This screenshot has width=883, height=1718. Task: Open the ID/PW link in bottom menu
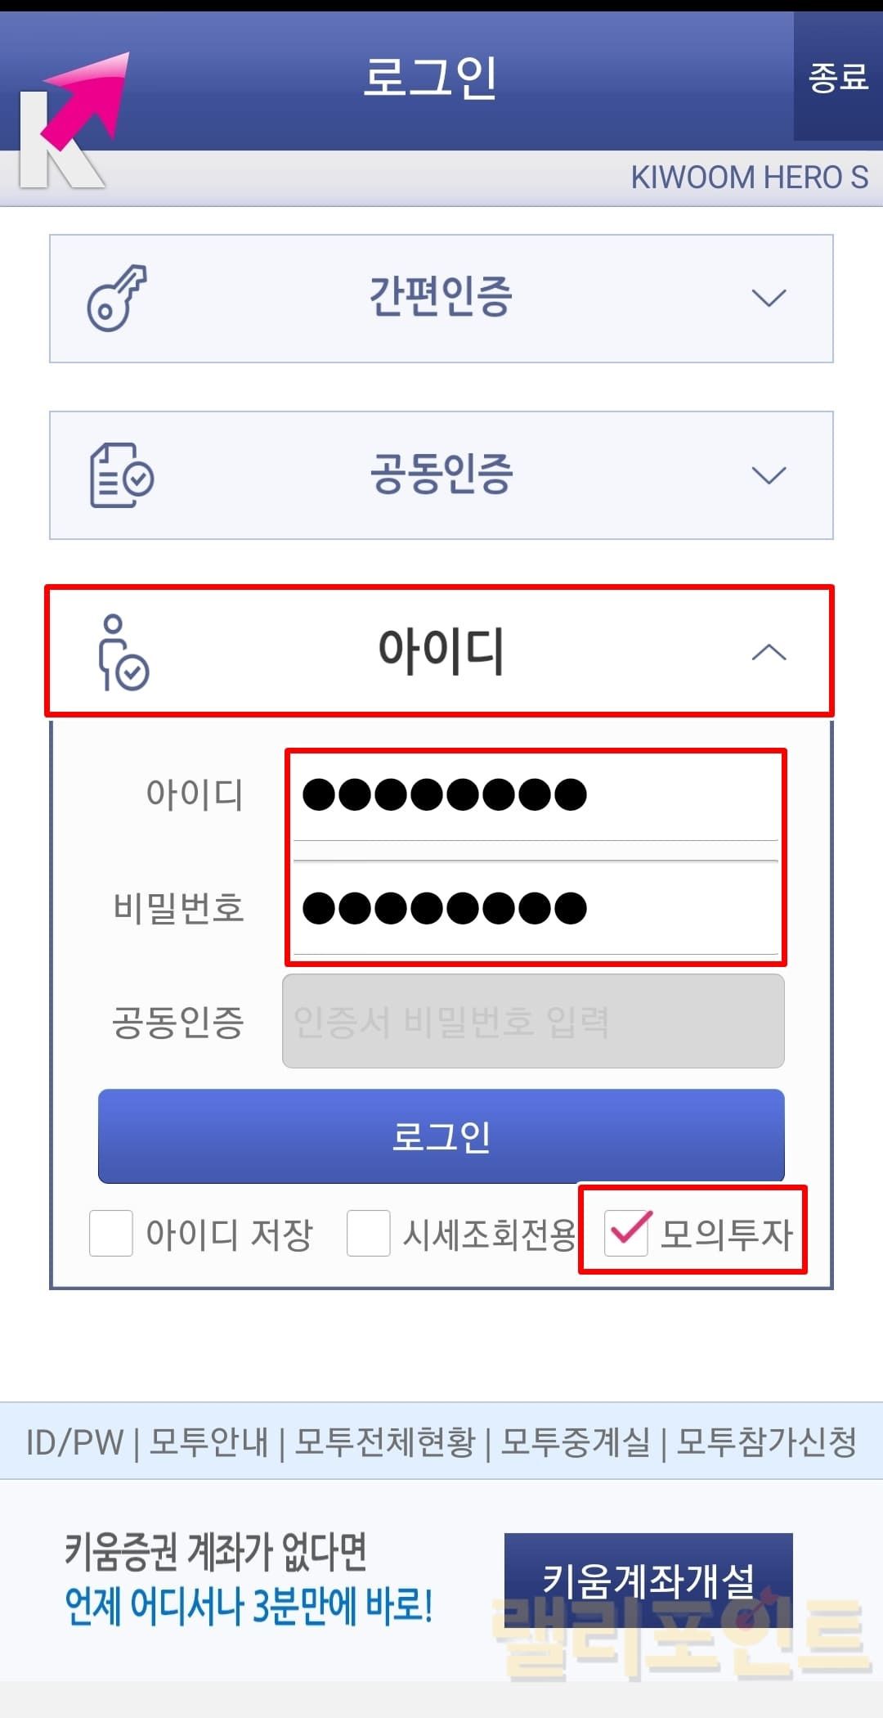tap(74, 1442)
